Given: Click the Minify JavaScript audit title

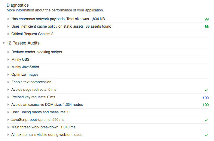Looking at the screenshot, I should 25,67.
